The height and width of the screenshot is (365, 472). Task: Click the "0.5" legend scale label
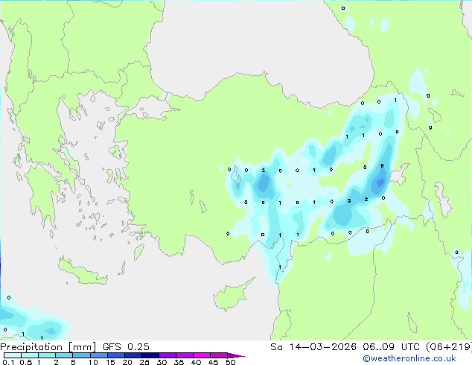click(x=26, y=362)
